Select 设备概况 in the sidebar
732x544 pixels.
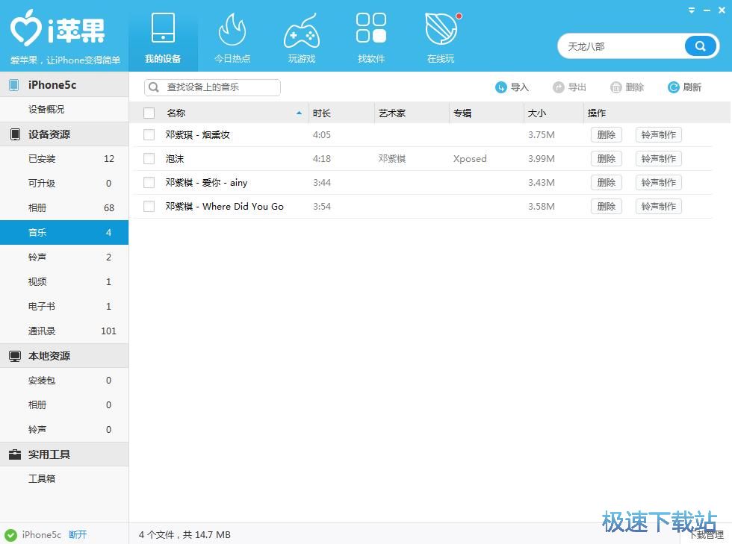pos(64,109)
